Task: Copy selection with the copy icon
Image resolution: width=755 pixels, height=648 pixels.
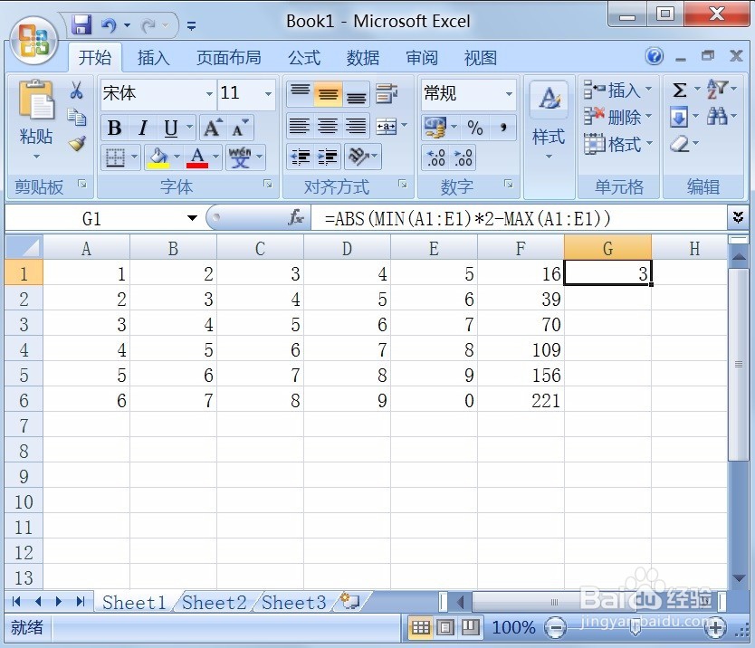Action: [x=77, y=117]
